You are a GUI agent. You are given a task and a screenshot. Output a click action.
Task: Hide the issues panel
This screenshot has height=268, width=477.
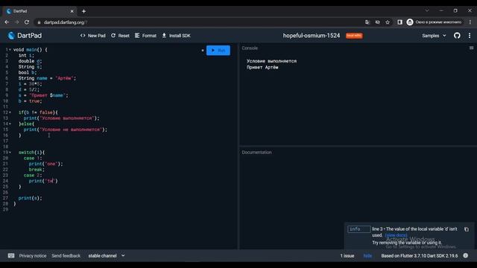pyautogui.click(x=367, y=256)
